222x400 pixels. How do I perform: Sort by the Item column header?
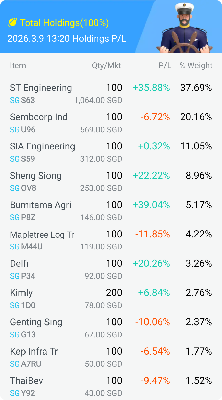pyautogui.click(x=18, y=65)
